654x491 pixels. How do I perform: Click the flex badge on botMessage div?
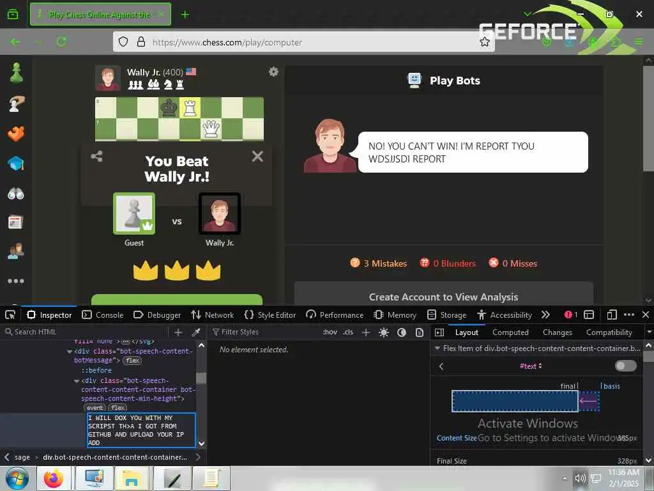[133, 361]
